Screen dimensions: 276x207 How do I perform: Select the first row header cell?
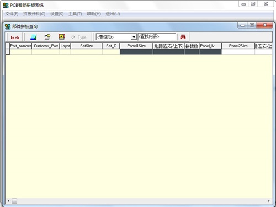point(7,52)
